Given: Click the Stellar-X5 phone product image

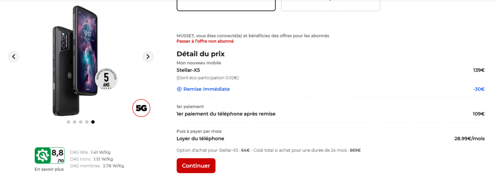Looking at the screenshot, I should point(76,62).
